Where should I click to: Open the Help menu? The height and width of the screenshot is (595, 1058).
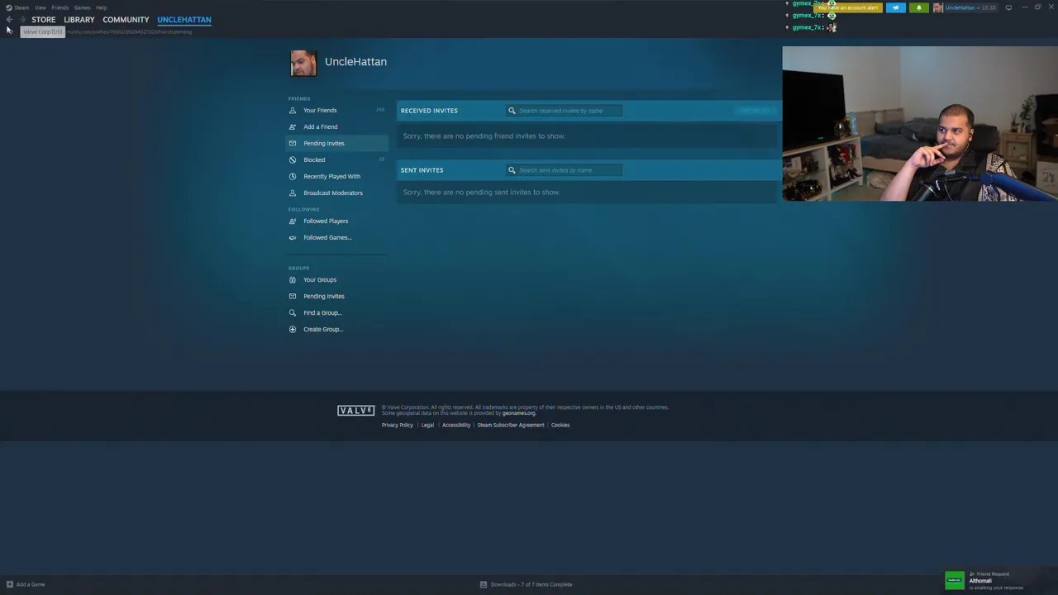(x=101, y=7)
